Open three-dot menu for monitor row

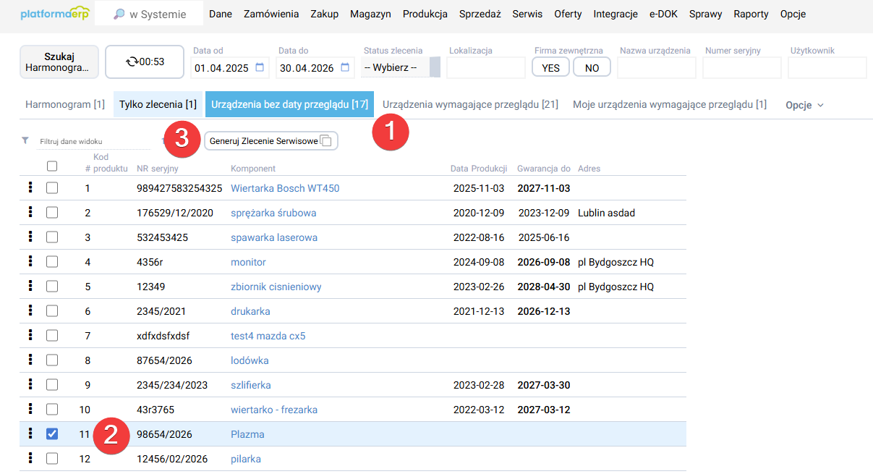click(30, 262)
